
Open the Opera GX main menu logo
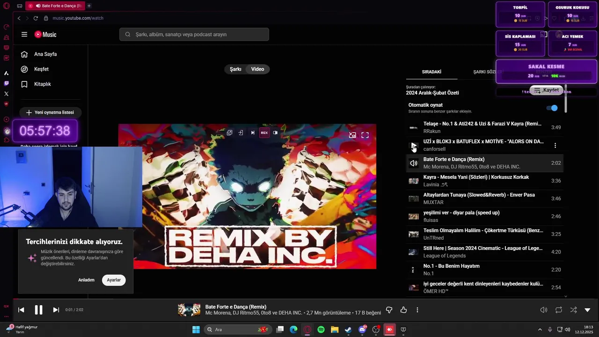[6, 6]
